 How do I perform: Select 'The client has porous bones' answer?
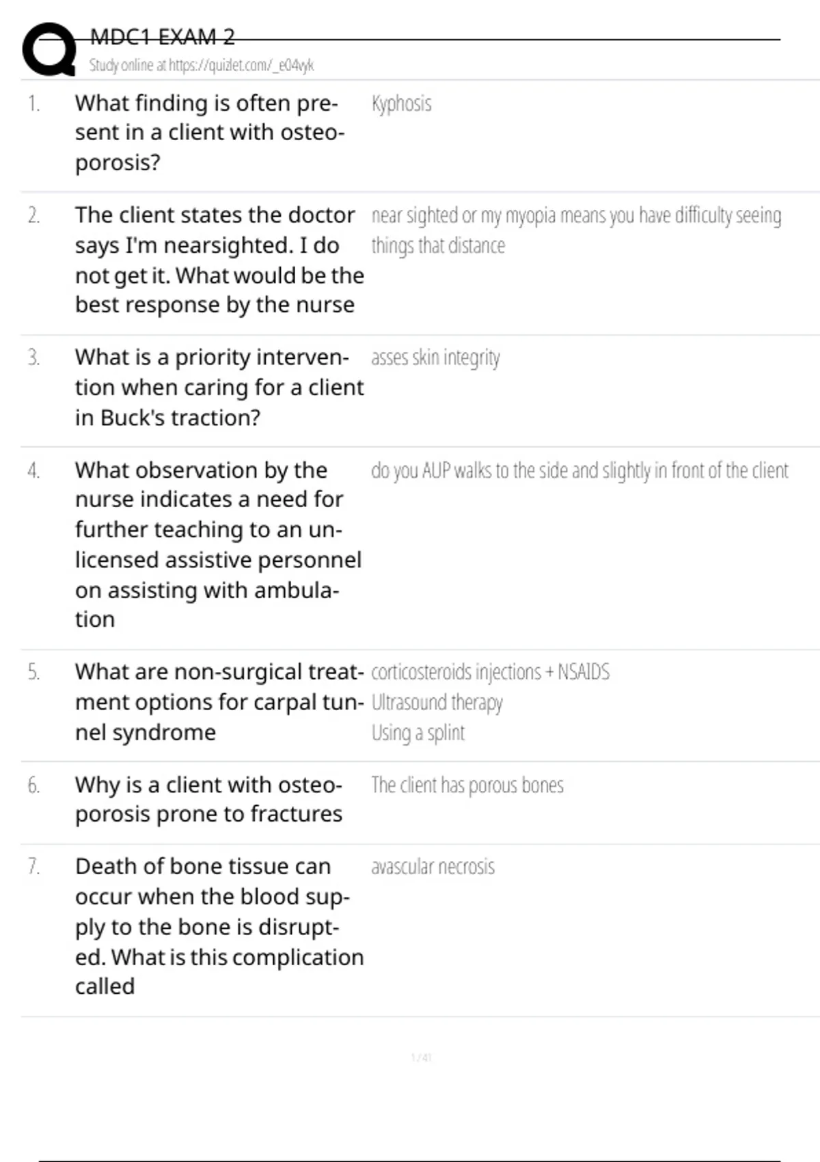(x=467, y=785)
